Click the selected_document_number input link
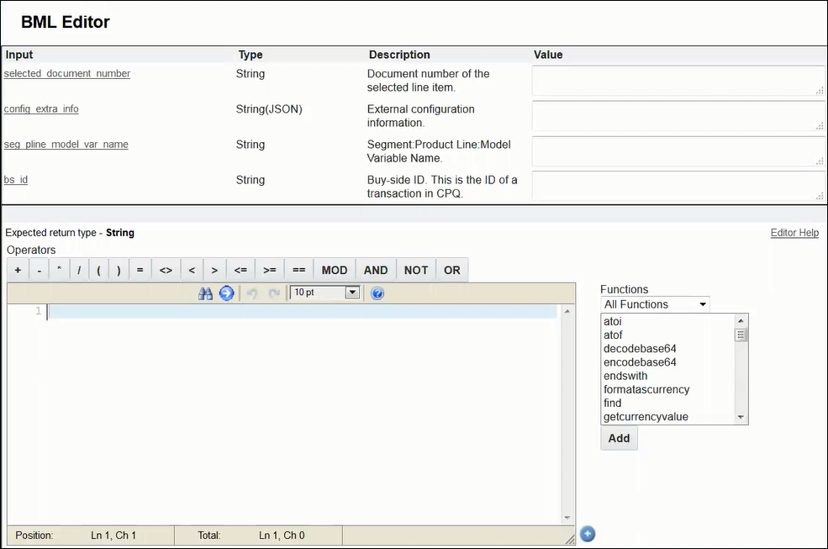Image resolution: width=828 pixels, height=549 pixels. click(x=67, y=74)
